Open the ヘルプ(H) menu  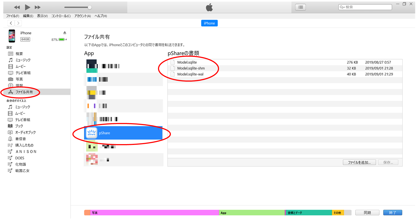pyautogui.click(x=101, y=16)
